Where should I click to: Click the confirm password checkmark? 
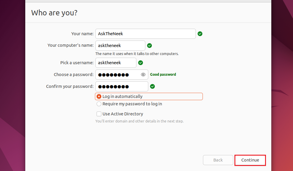pyautogui.click(x=152, y=86)
